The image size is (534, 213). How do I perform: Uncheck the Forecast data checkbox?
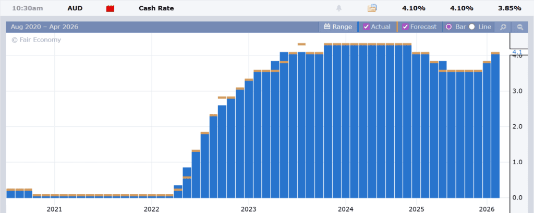click(406, 27)
